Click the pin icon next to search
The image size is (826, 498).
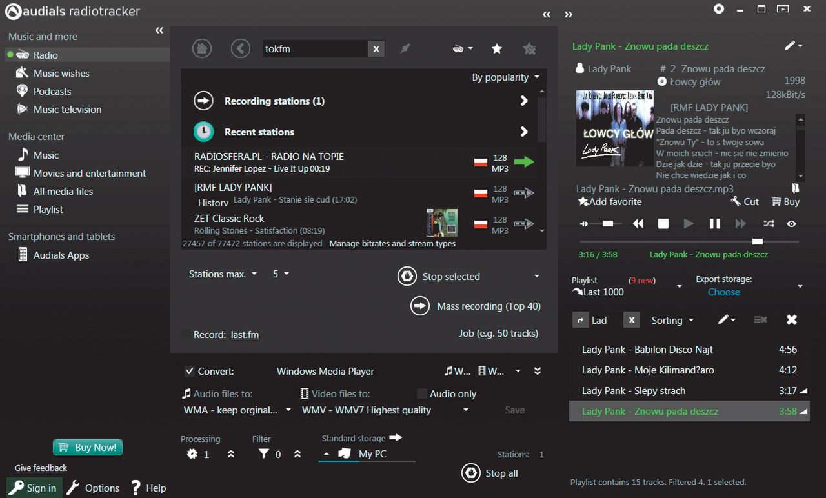[405, 48]
